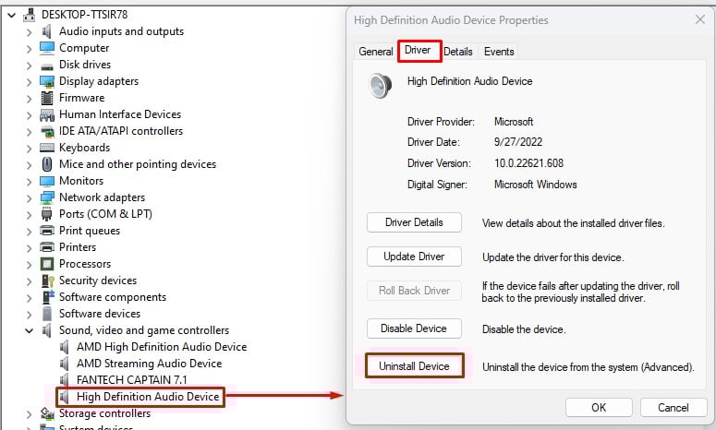Switch to the General tab

pyautogui.click(x=375, y=52)
